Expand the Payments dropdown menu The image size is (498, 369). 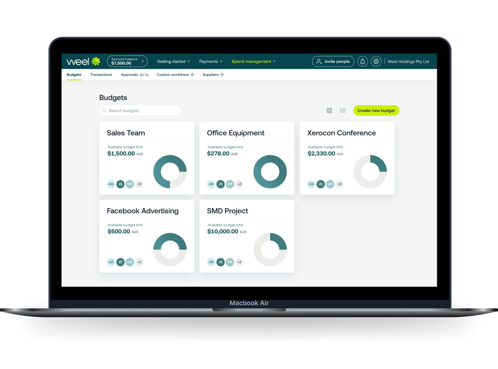tap(210, 62)
